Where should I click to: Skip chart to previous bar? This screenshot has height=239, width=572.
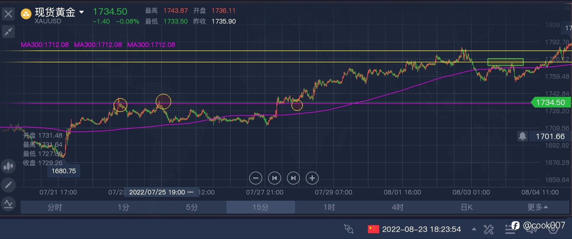274,178
